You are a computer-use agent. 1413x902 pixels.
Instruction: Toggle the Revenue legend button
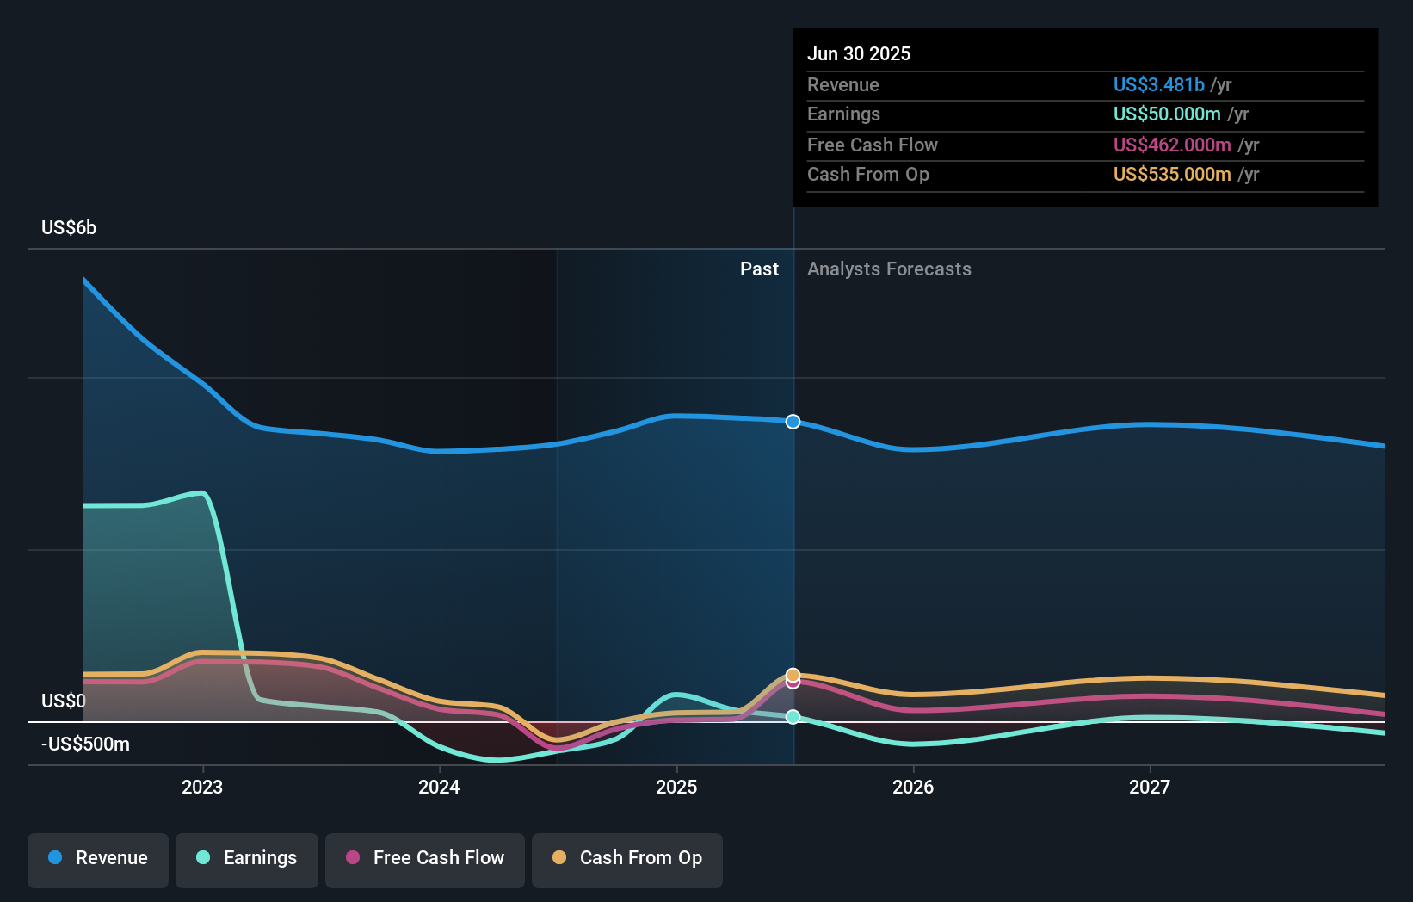tap(98, 860)
